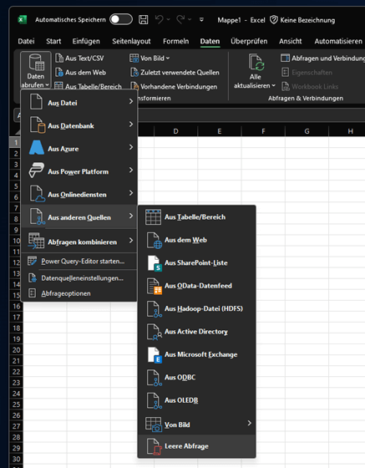Open the Seitenlayout tab
The width and height of the screenshot is (365, 468).
pyautogui.click(x=131, y=41)
